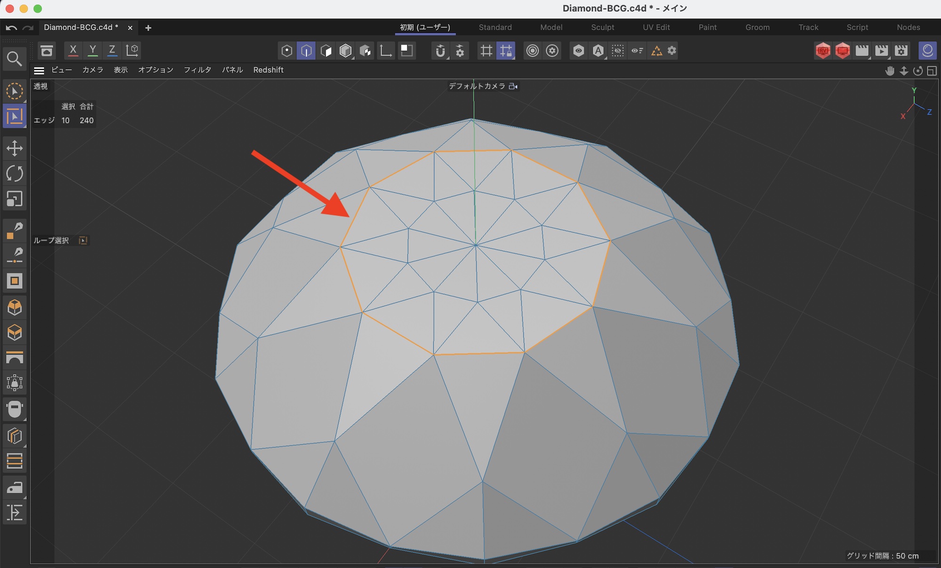Image resolution: width=941 pixels, height=568 pixels.
Task: Click the Redshift RenderView icon
Action: coord(823,51)
